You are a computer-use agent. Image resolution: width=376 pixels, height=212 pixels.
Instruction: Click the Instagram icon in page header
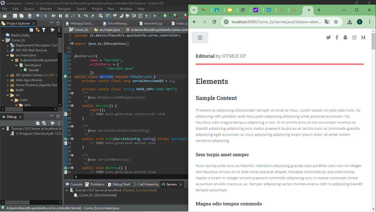coord(354,38)
